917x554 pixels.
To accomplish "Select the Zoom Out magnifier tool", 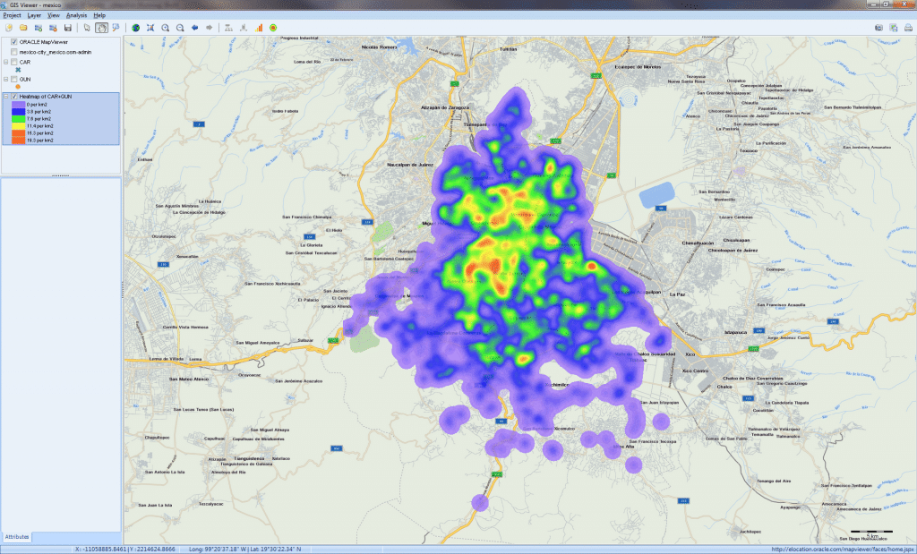I will pos(180,28).
